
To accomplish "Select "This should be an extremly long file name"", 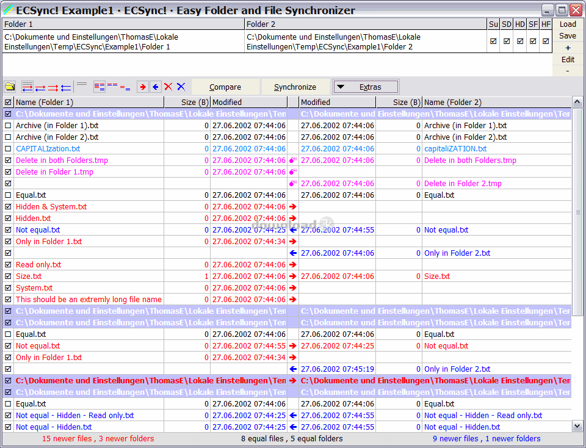I will (89, 299).
